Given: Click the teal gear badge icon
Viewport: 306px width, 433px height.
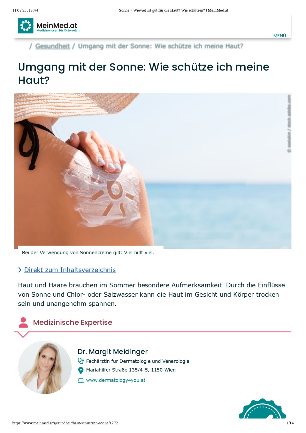Looking at the screenshot, I should tap(262, 409).
